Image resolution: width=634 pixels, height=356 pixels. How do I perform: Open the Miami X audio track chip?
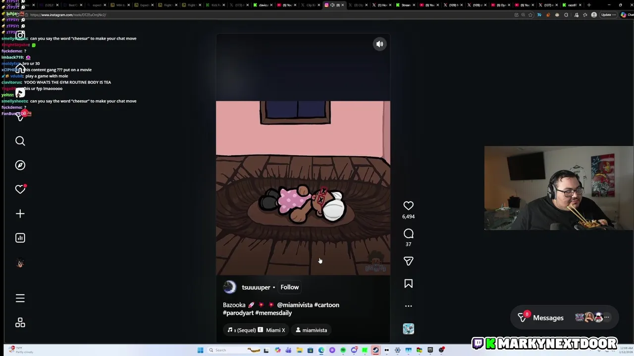[x=256, y=330]
